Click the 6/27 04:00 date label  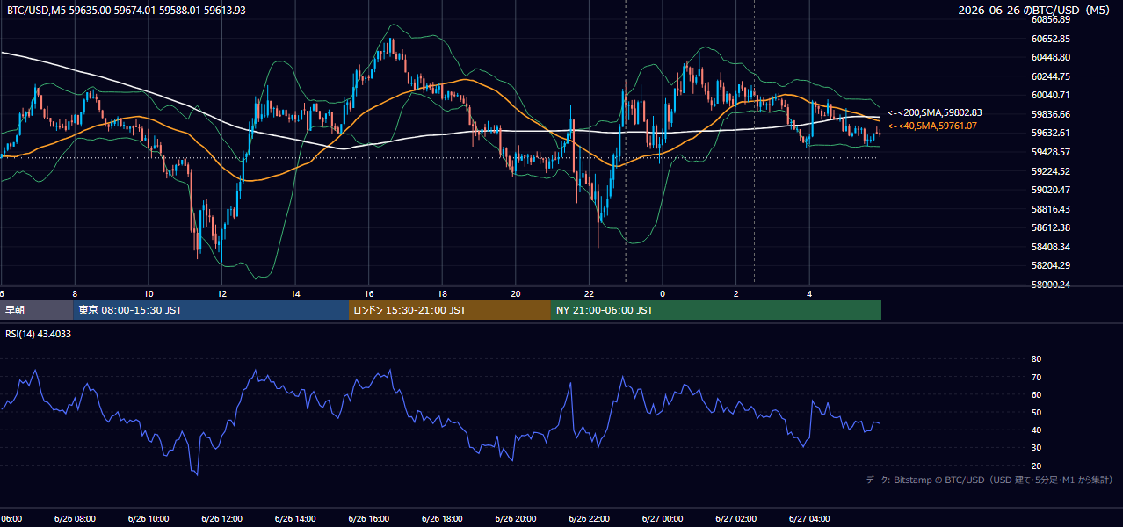click(x=809, y=519)
